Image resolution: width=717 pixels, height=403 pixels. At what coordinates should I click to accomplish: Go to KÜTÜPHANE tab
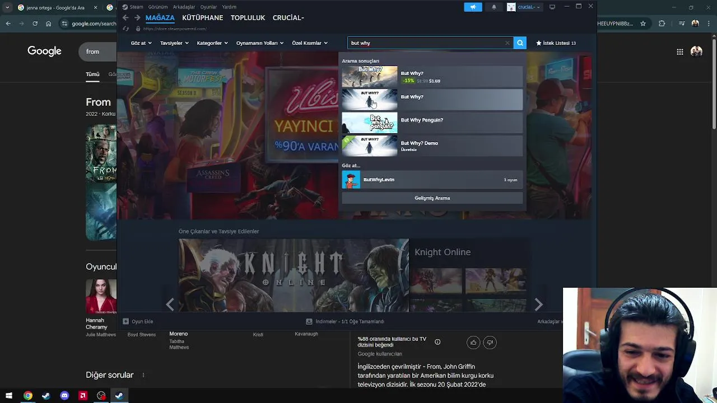[202, 18]
